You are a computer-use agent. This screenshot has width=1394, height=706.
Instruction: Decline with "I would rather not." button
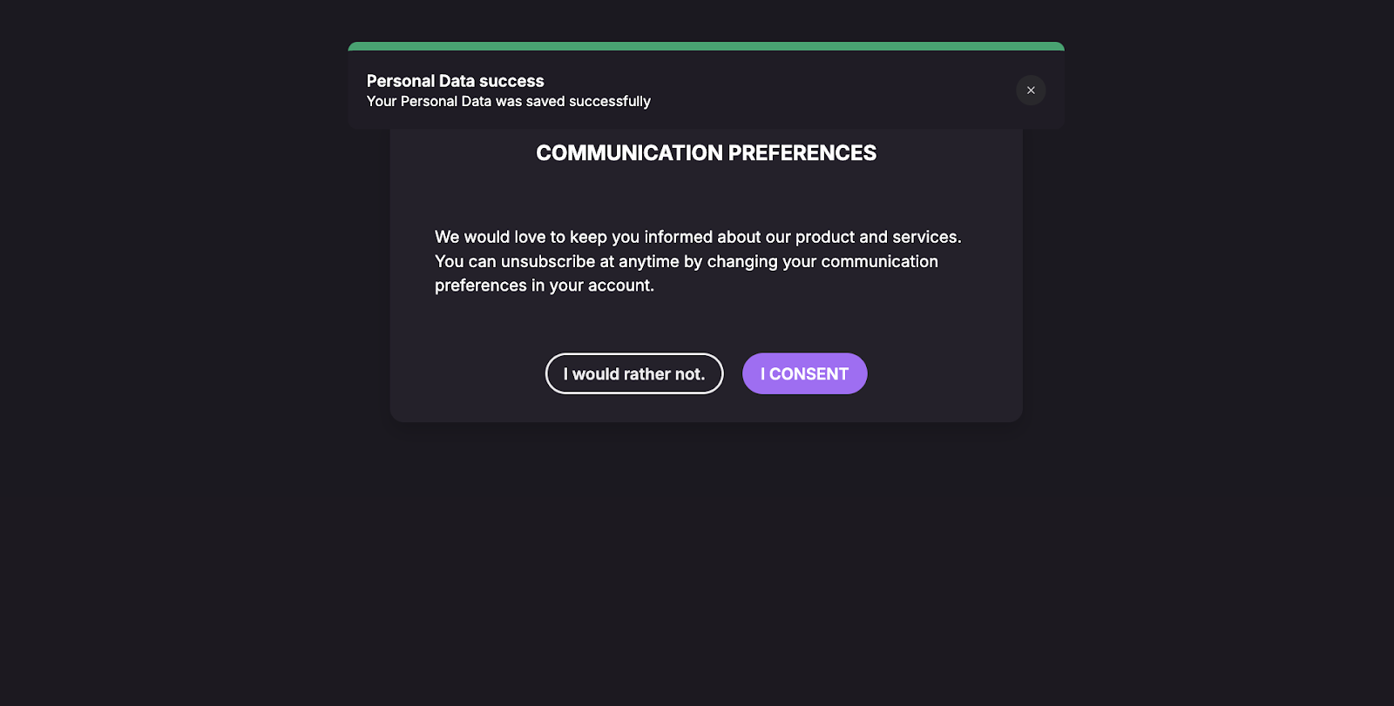click(x=634, y=373)
